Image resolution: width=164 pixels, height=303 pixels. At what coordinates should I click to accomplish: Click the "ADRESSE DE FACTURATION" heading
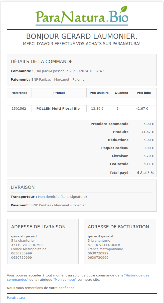pos(118,227)
